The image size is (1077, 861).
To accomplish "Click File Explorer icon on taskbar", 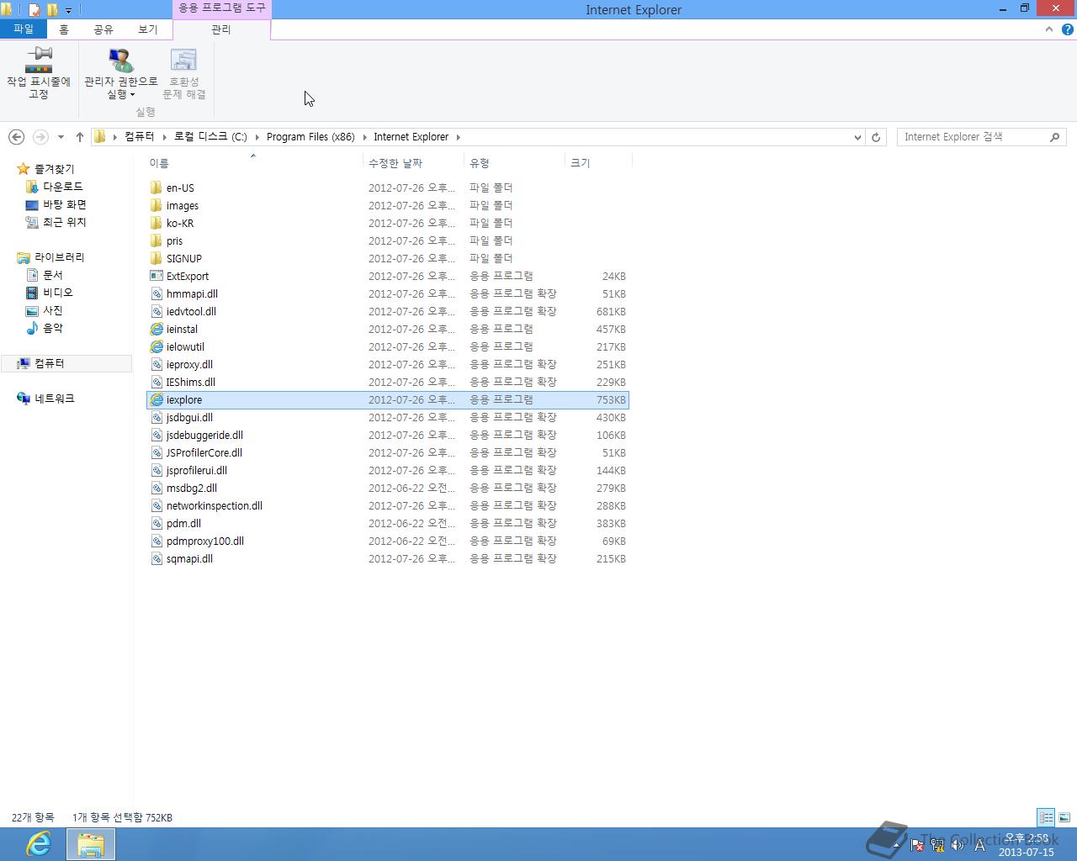I will pos(90,844).
